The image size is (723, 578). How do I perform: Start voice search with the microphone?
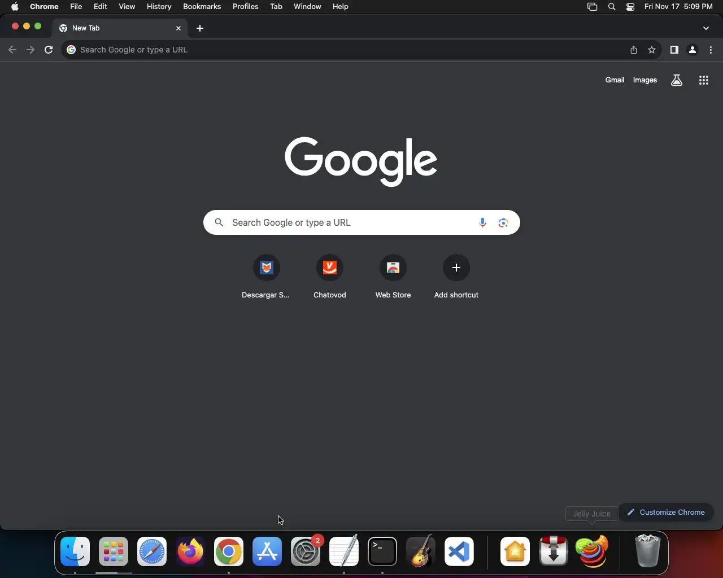482,222
